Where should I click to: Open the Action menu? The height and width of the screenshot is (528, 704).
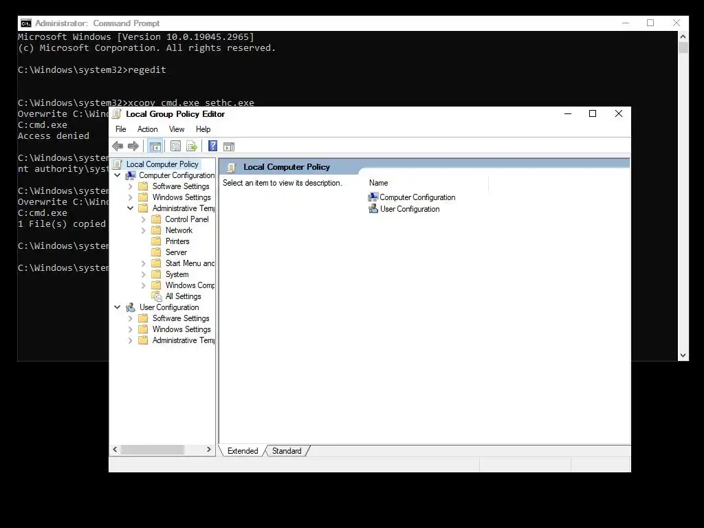point(147,129)
